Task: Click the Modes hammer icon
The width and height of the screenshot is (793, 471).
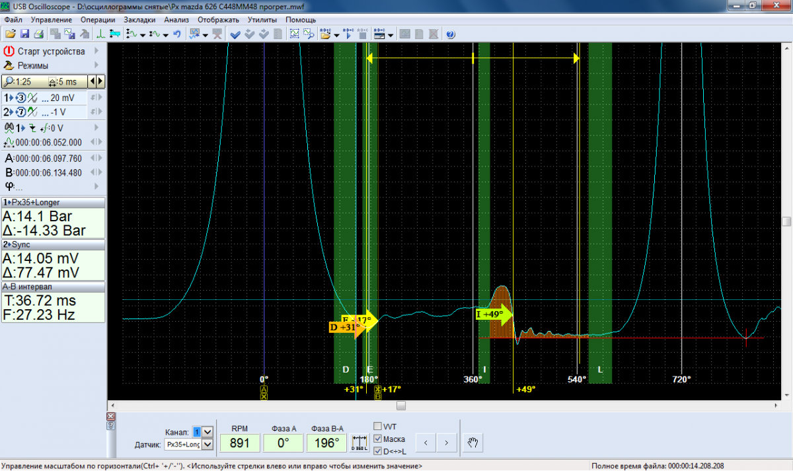Action: point(9,65)
